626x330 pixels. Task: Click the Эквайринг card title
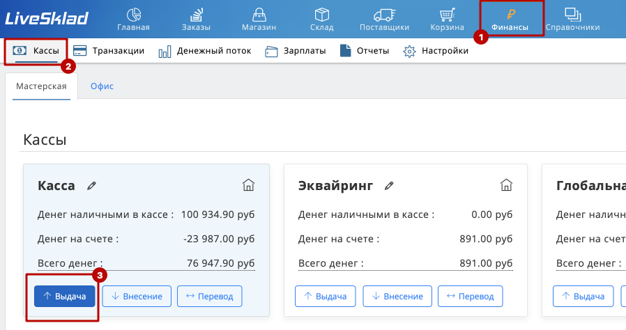click(336, 186)
